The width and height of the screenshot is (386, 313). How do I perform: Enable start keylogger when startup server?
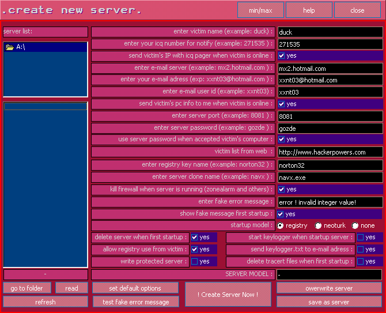pos(361,237)
